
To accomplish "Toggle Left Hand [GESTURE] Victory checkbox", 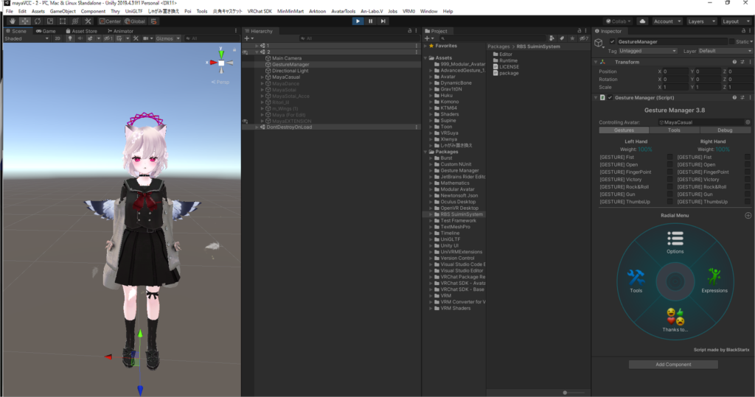I will pyautogui.click(x=669, y=180).
